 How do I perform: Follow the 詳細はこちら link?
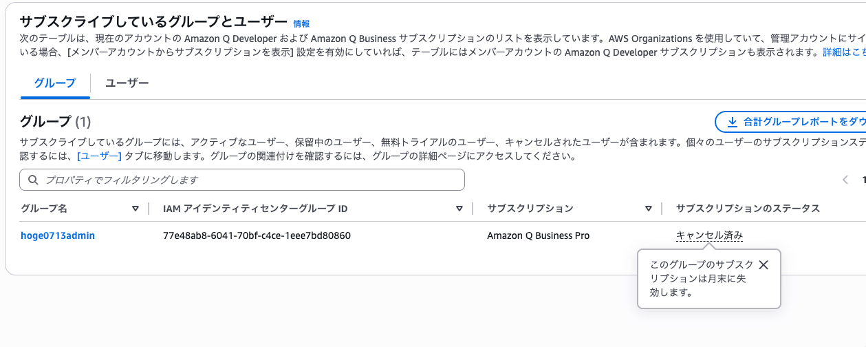(844, 52)
